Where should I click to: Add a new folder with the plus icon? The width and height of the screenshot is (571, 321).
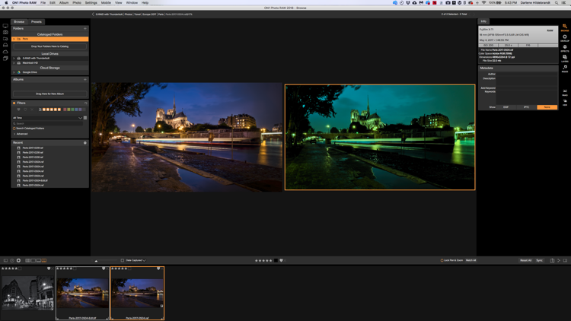(x=85, y=28)
